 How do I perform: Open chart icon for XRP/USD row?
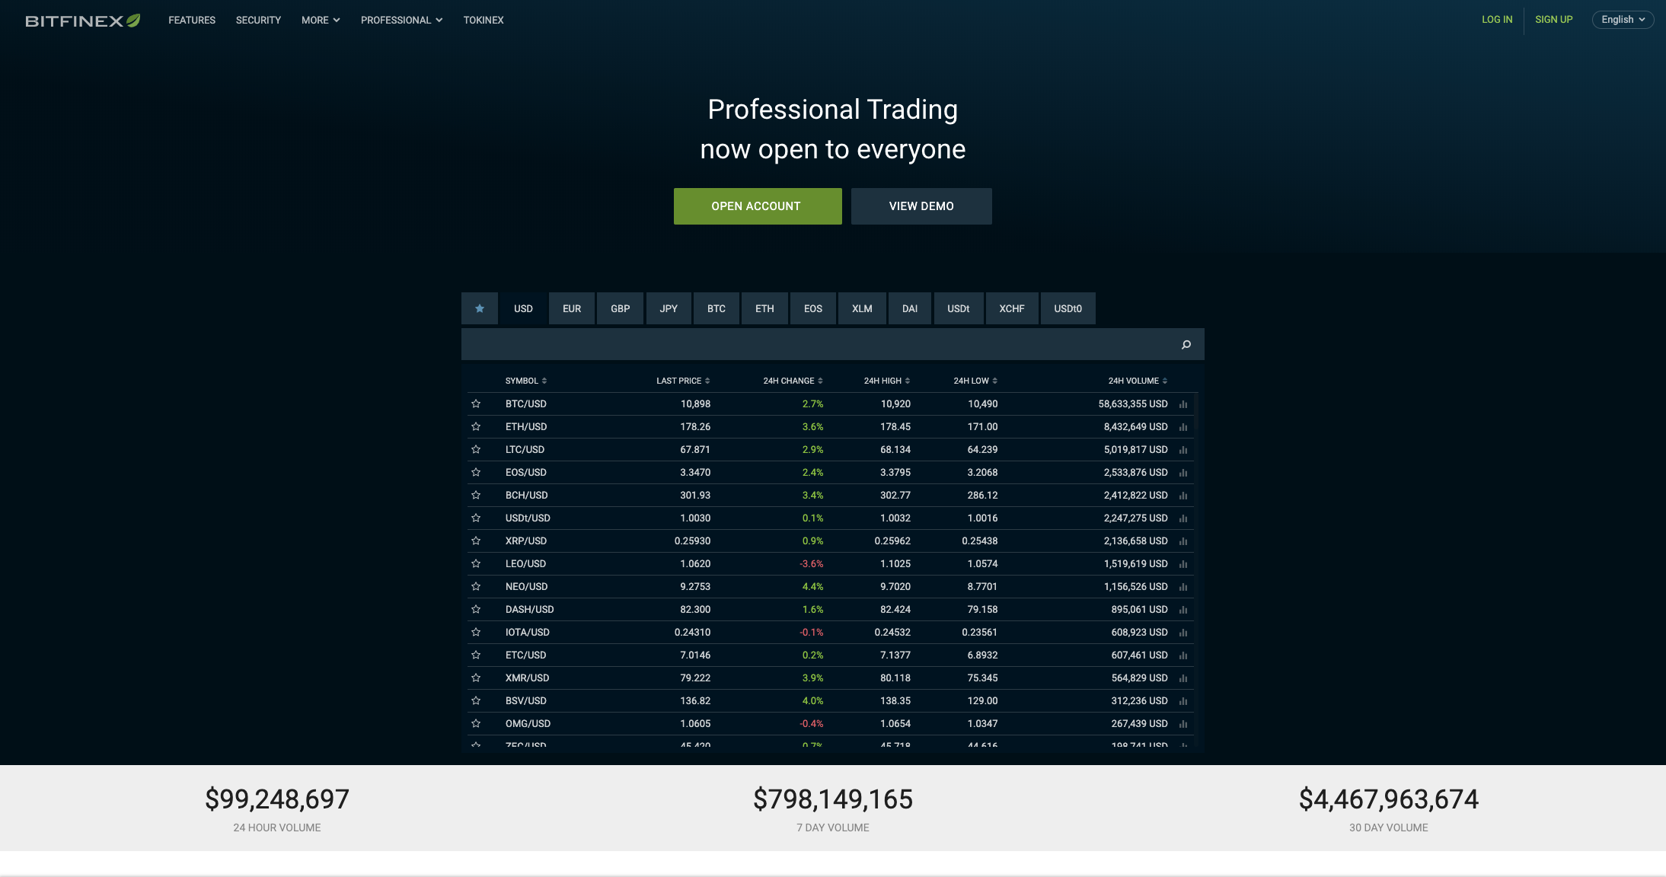(x=1183, y=541)
